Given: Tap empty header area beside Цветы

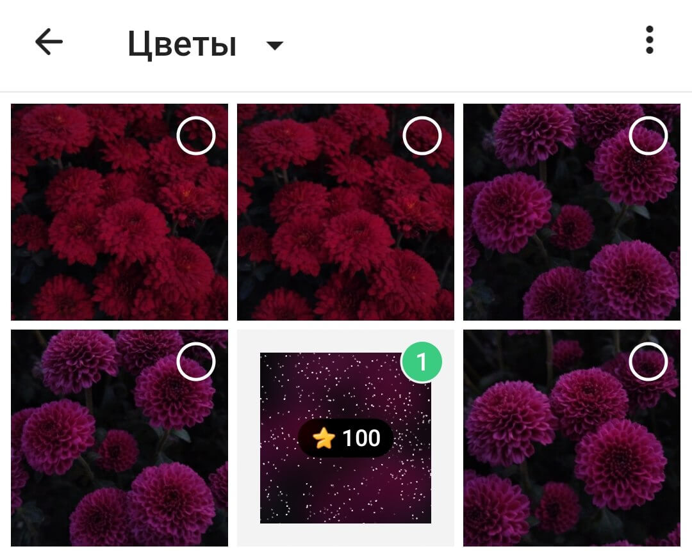Looking at the screenshot, I should point(459,44).
